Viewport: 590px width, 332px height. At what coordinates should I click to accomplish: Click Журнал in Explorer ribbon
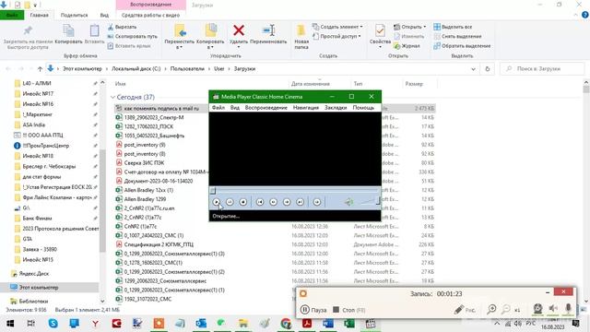pyautogui.click(x=407, y=46)
